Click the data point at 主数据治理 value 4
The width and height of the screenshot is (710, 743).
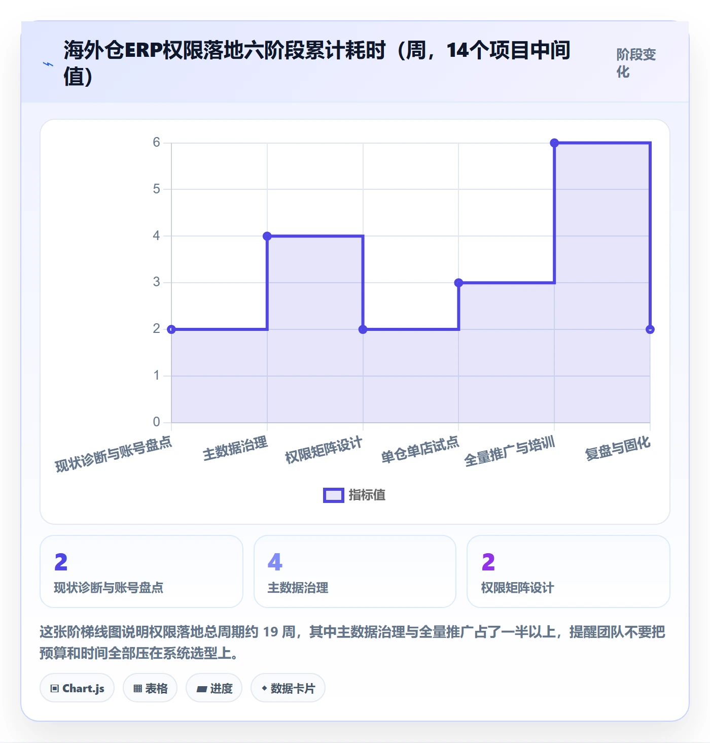[267, 236]
